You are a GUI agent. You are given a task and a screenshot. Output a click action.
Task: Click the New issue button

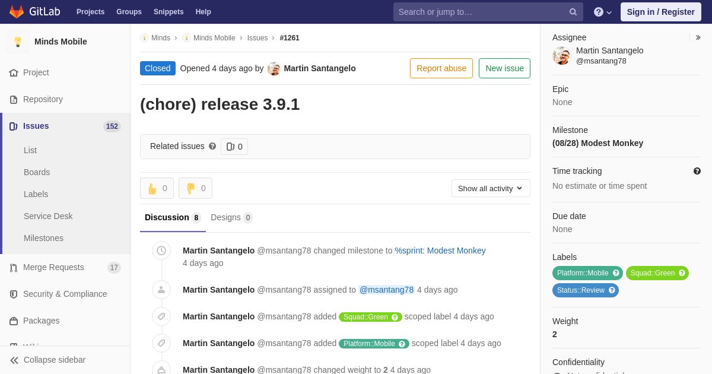504,68
